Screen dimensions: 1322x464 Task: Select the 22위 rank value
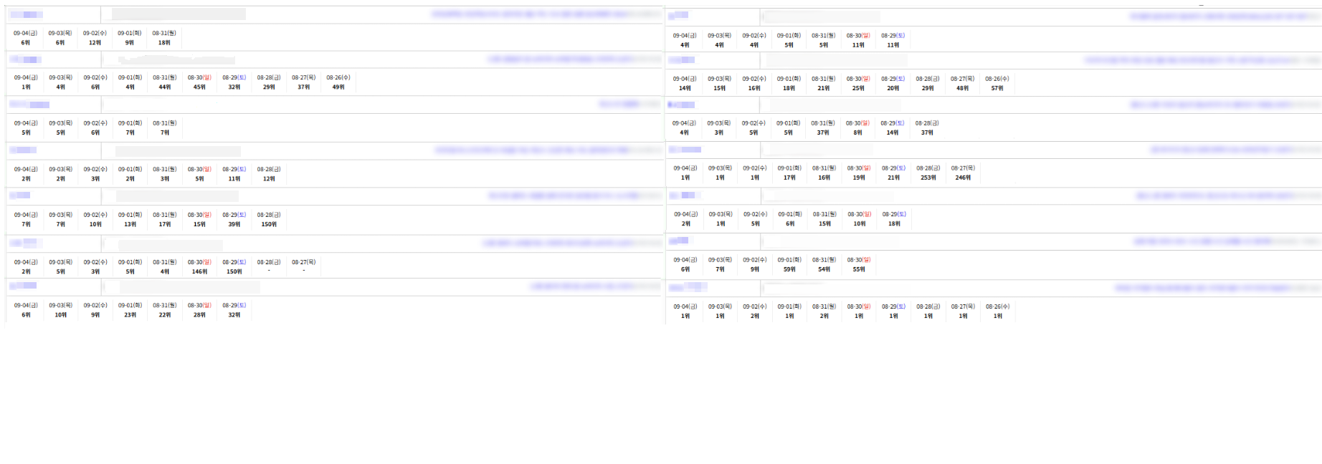pyautogui.click(x=165, y=315)
